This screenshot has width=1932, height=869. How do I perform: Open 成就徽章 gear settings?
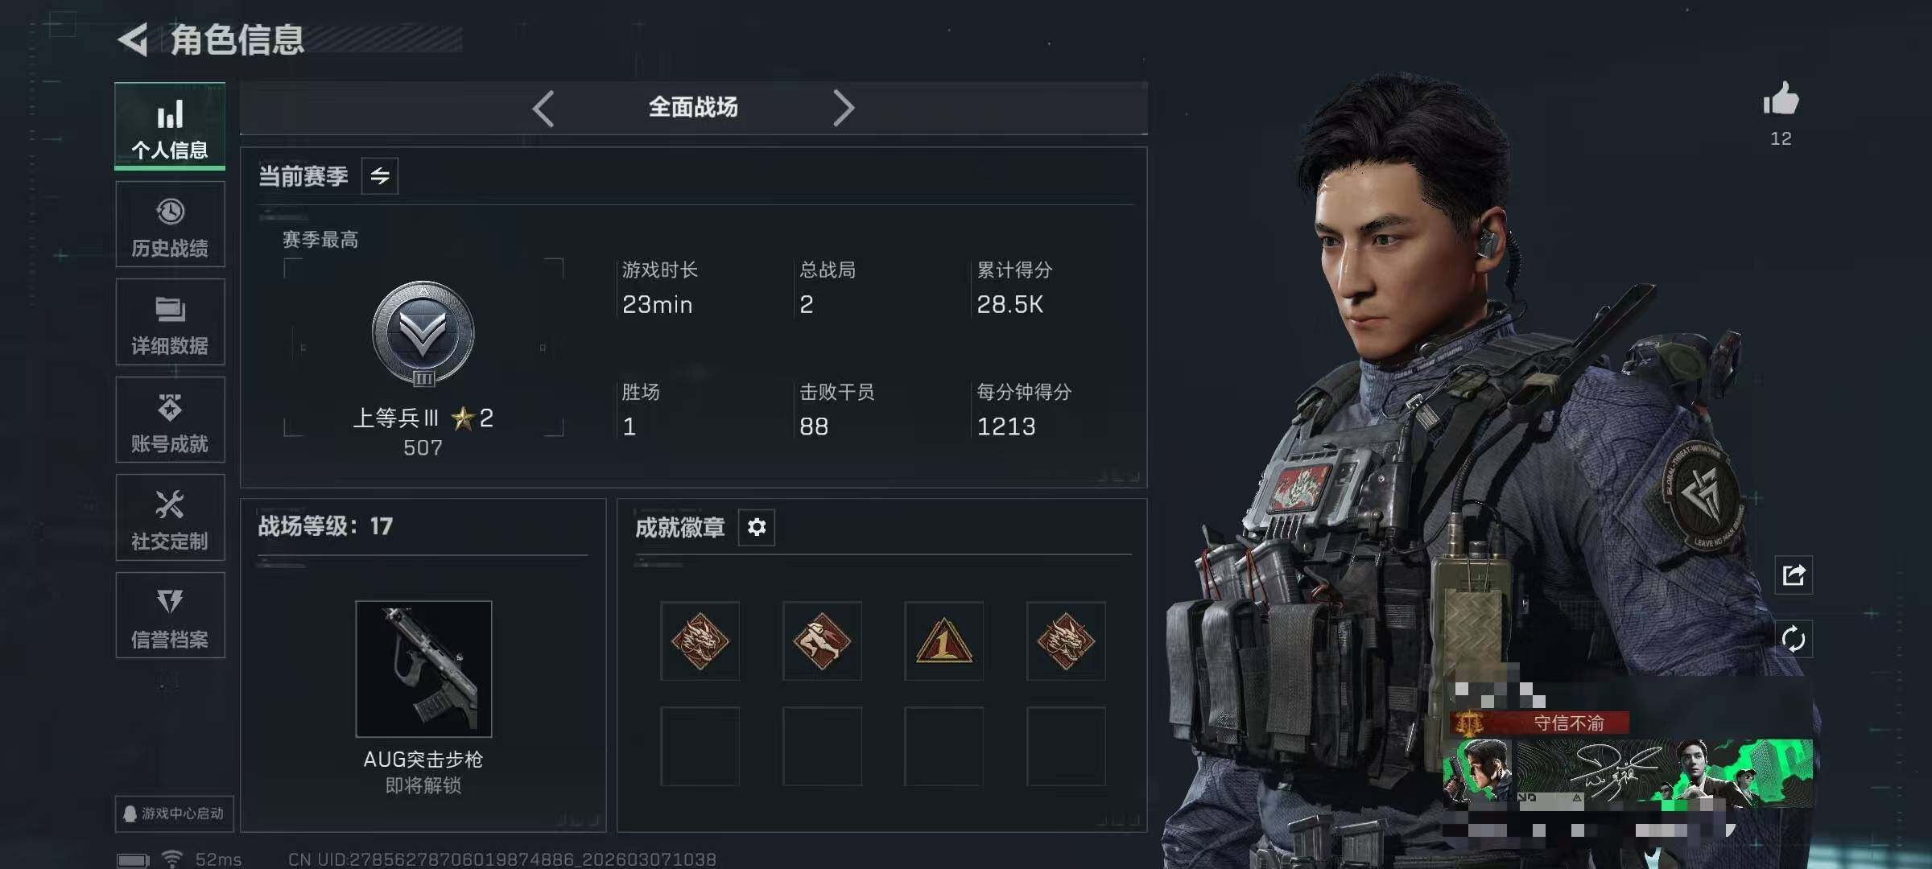(757, 527)
